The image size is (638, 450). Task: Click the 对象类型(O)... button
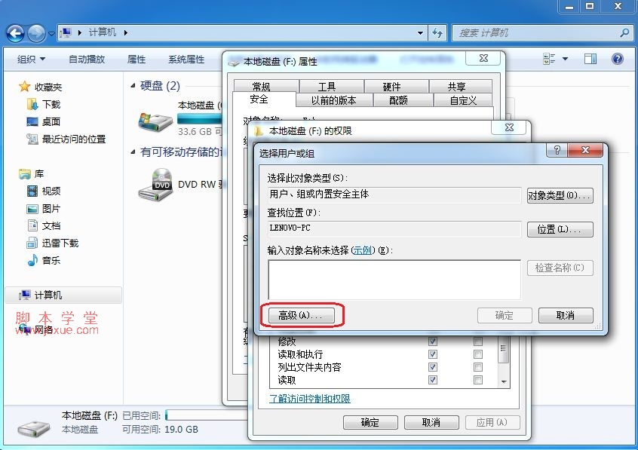[560, 195]
